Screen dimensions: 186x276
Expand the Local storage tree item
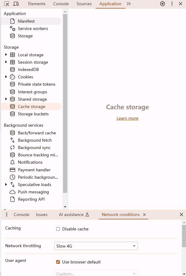6,55
